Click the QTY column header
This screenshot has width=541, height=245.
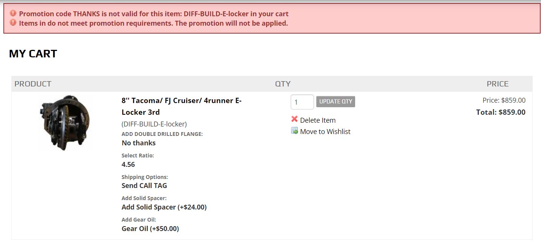[x=283, y=84]
